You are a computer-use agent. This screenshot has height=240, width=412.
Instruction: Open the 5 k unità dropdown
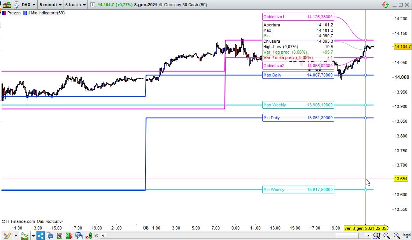(75, 5)
